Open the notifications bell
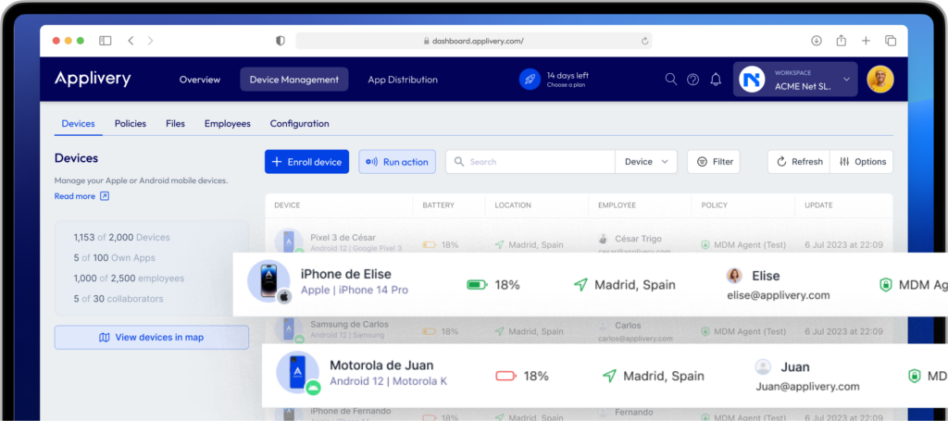 [716, 80]
